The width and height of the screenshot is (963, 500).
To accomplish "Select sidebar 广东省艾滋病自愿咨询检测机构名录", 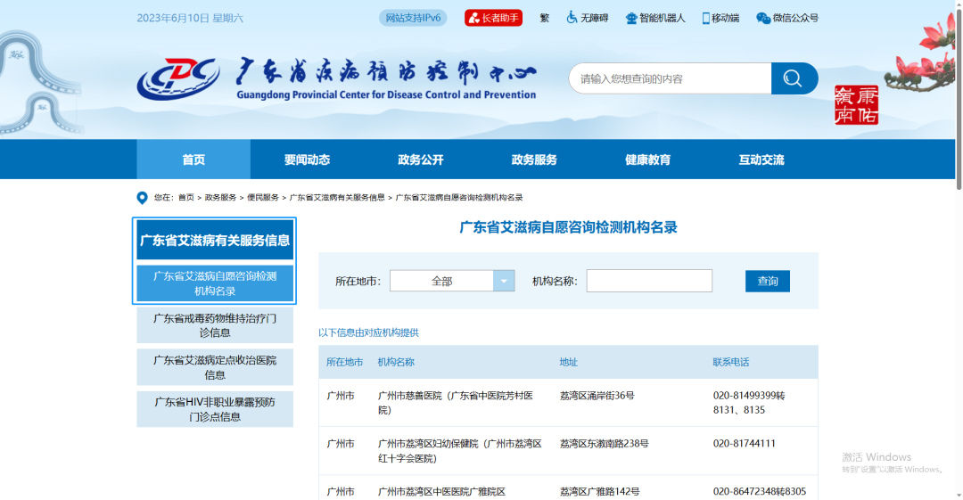I will point(215,283).
